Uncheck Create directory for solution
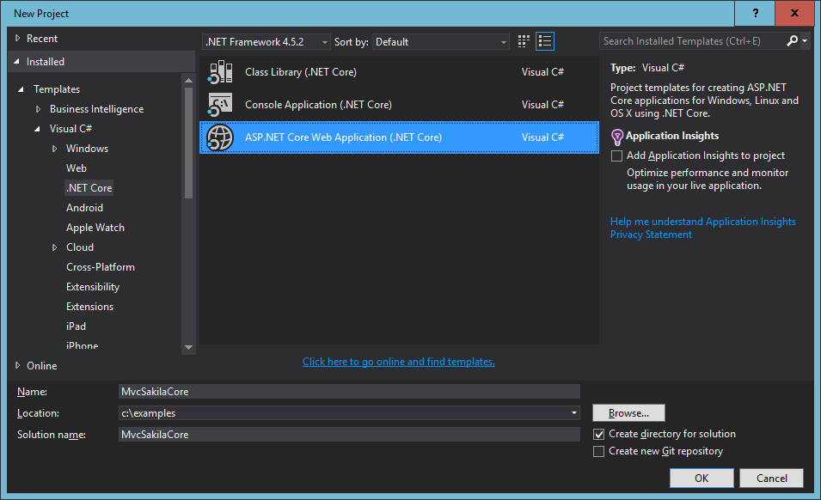 [599, 434]
